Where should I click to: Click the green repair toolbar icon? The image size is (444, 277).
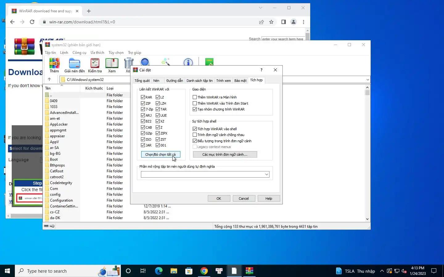pos(209,62)
